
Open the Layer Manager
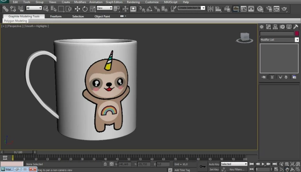point(227,9)
